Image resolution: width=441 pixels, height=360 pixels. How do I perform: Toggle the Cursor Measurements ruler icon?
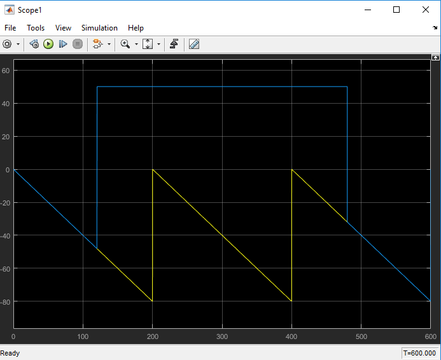click(x=194, y=44)
